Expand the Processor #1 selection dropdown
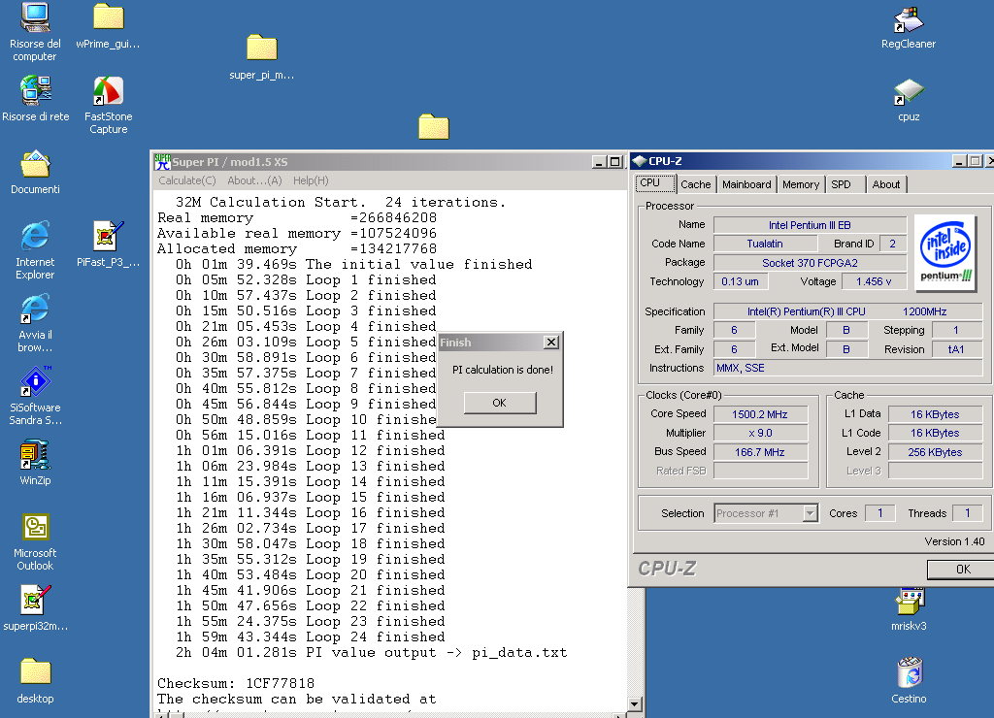The image size is (994, 718). pyautogui.click(x=811, y=513)
